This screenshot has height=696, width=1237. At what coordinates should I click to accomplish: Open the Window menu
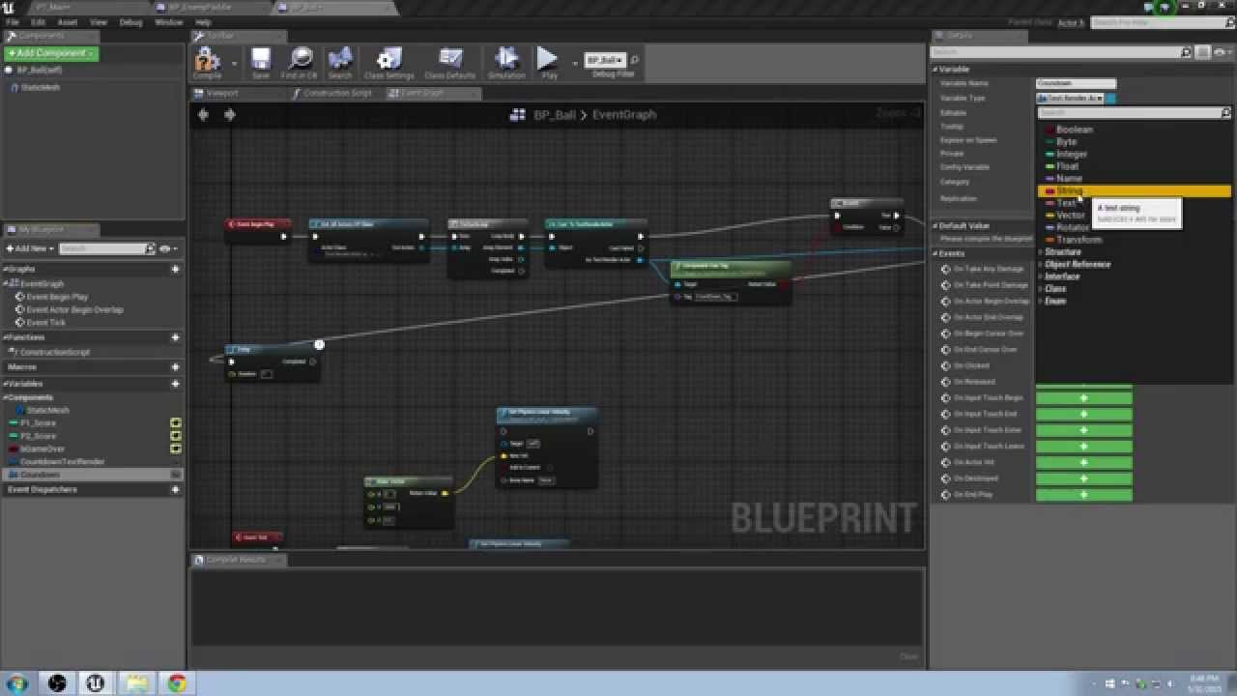click(169, 22)
